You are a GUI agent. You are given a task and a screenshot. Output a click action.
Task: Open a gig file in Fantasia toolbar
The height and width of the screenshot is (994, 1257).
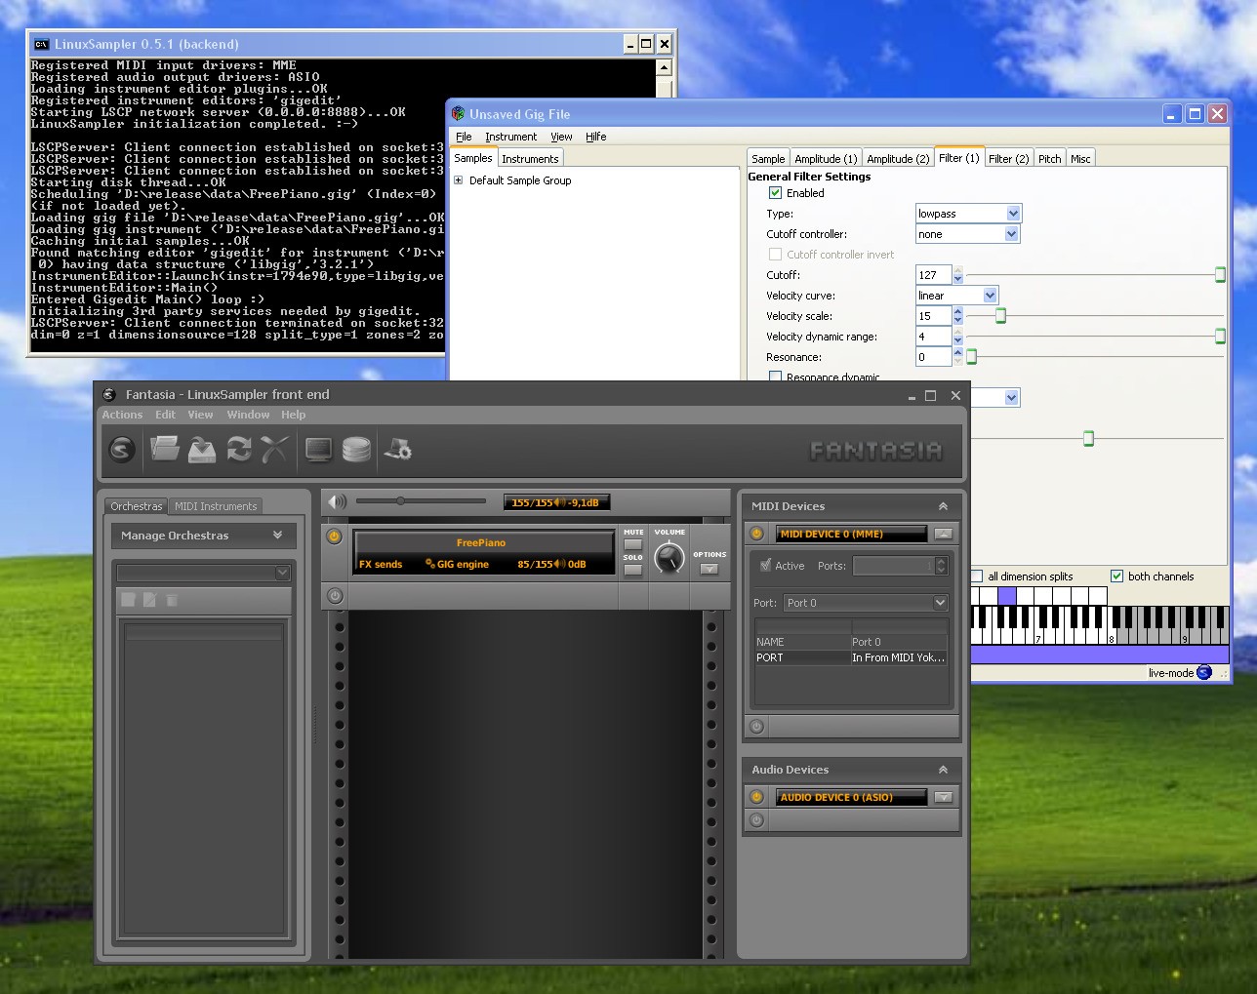pyautogui.click(x=165, y=450)
